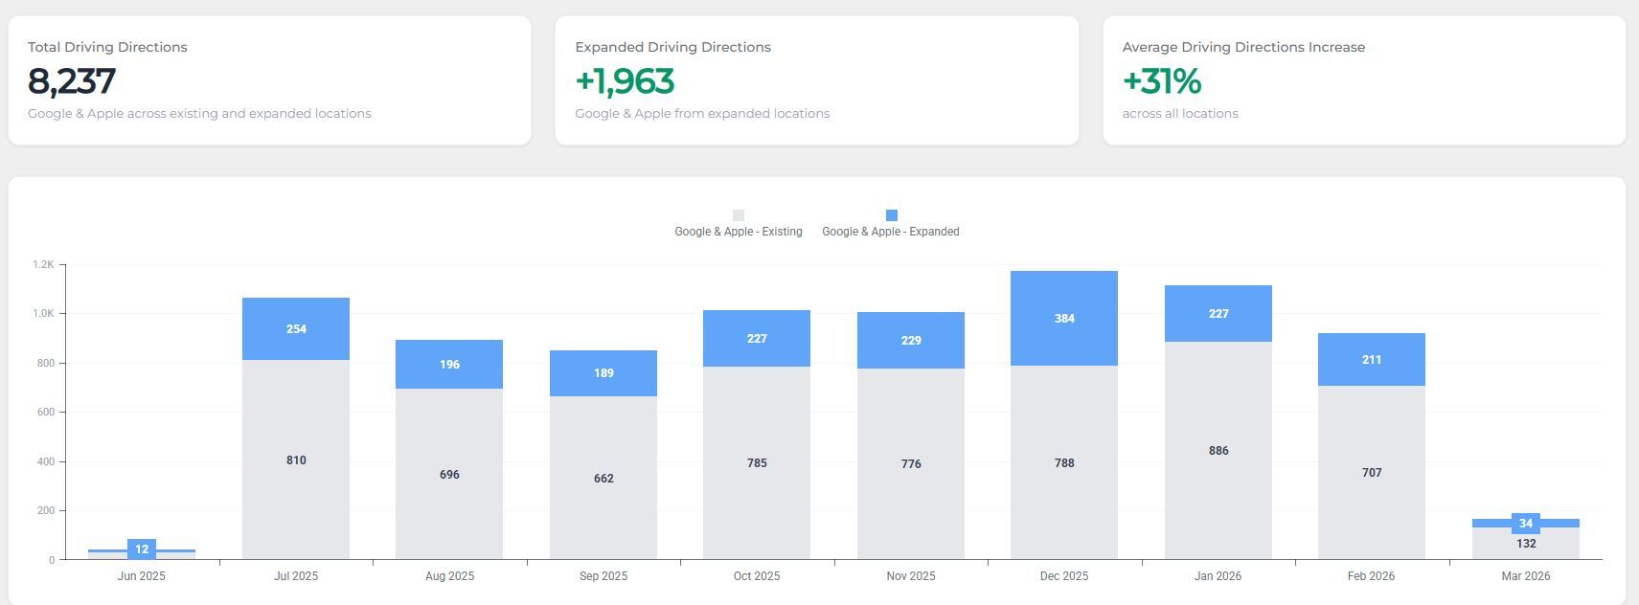Click the Dec 2025 x-axis label
The image size is (1639, 605).
pos(1064,576)
